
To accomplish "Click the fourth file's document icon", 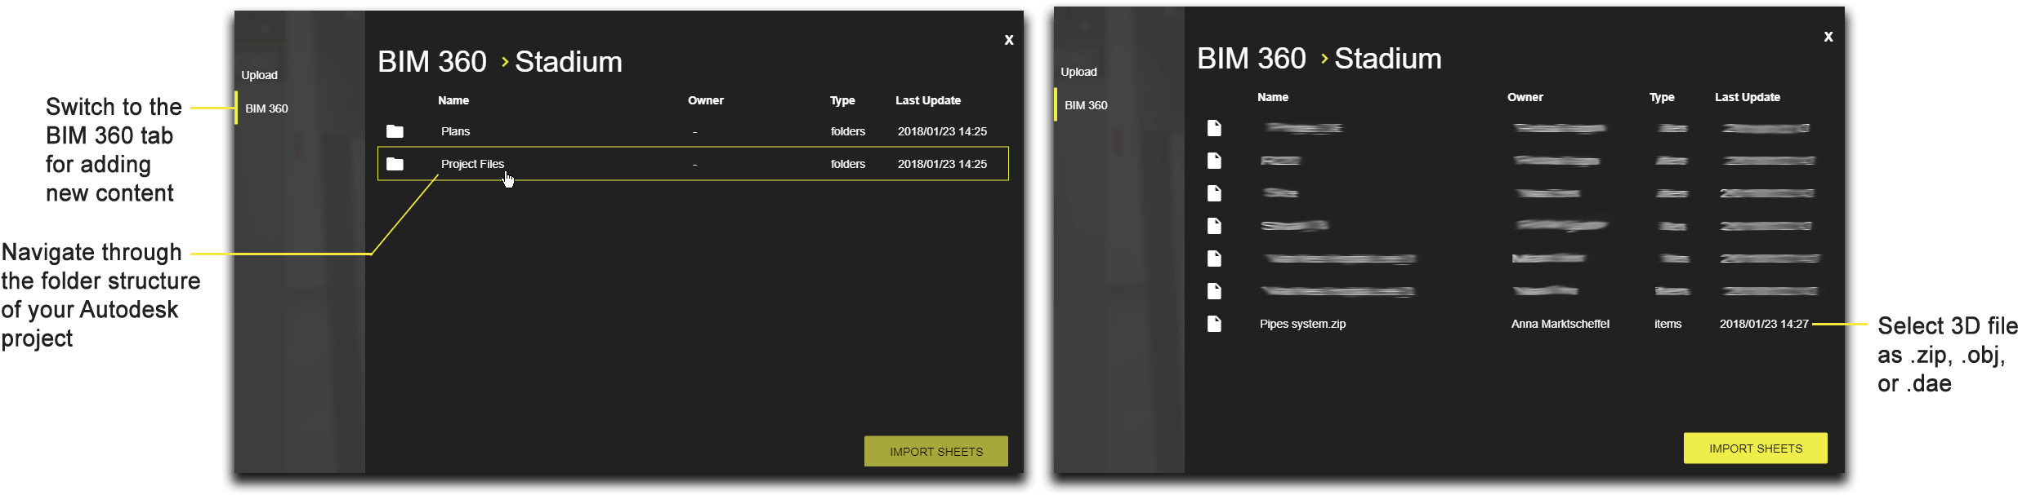I will tap(1214, 226).
